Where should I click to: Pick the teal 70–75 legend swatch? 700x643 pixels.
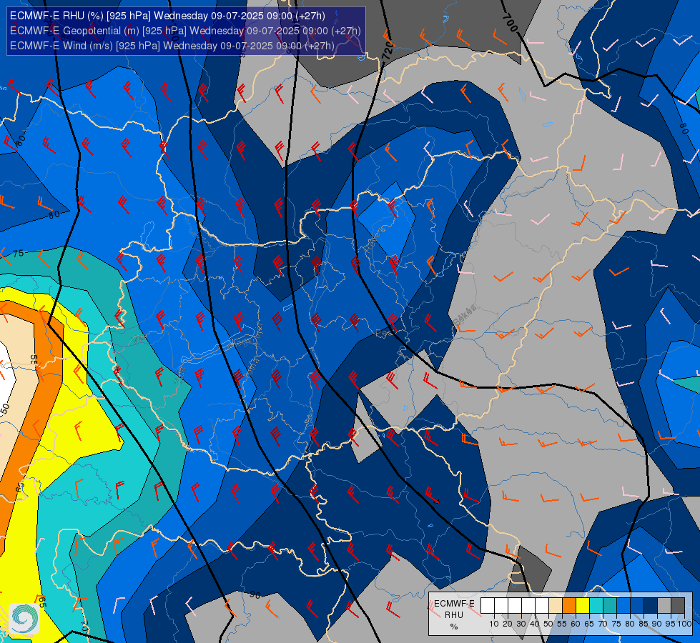tap(610, 606)
